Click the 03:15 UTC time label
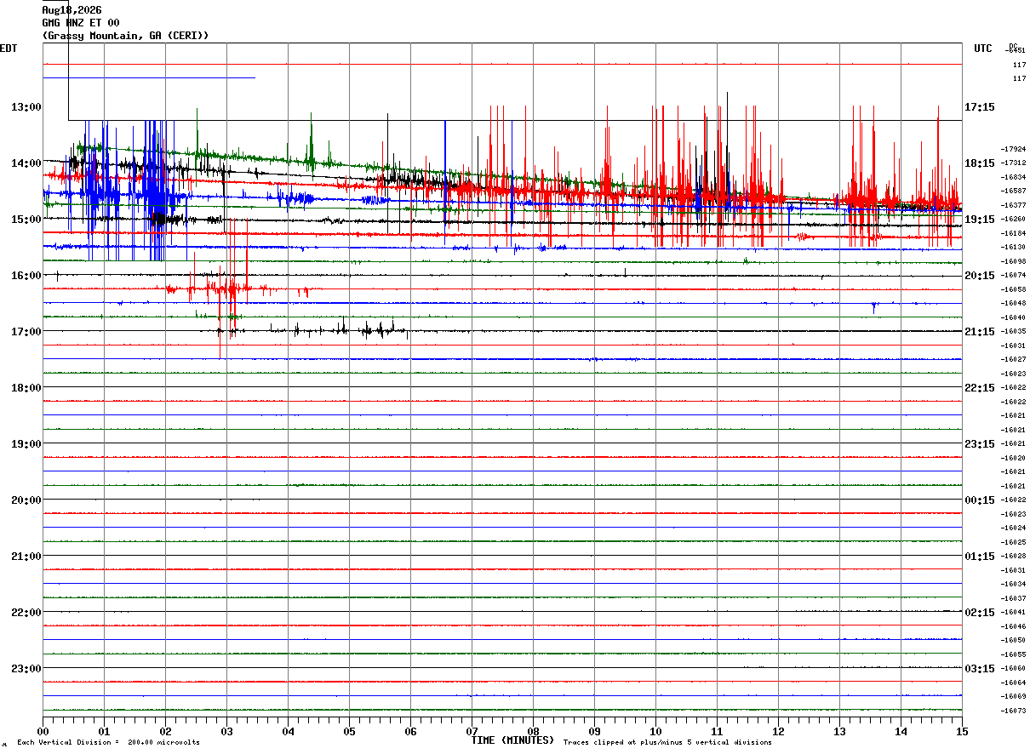This screenshot has width=1030, height=754. [x=979, y=669]
